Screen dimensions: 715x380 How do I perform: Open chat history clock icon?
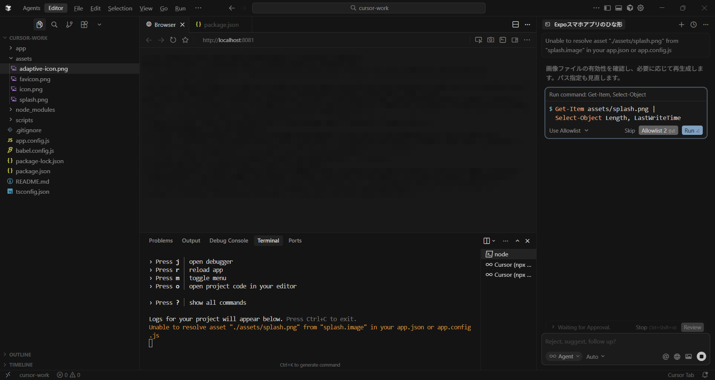click(693, 25)
